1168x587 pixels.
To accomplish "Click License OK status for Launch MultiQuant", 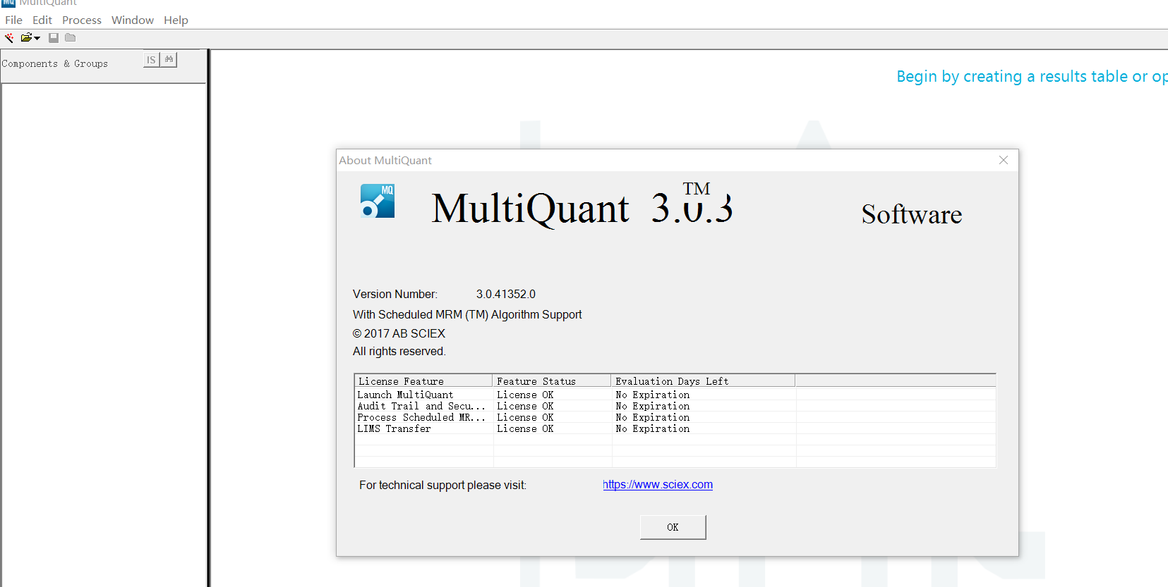I will [525, 395].
